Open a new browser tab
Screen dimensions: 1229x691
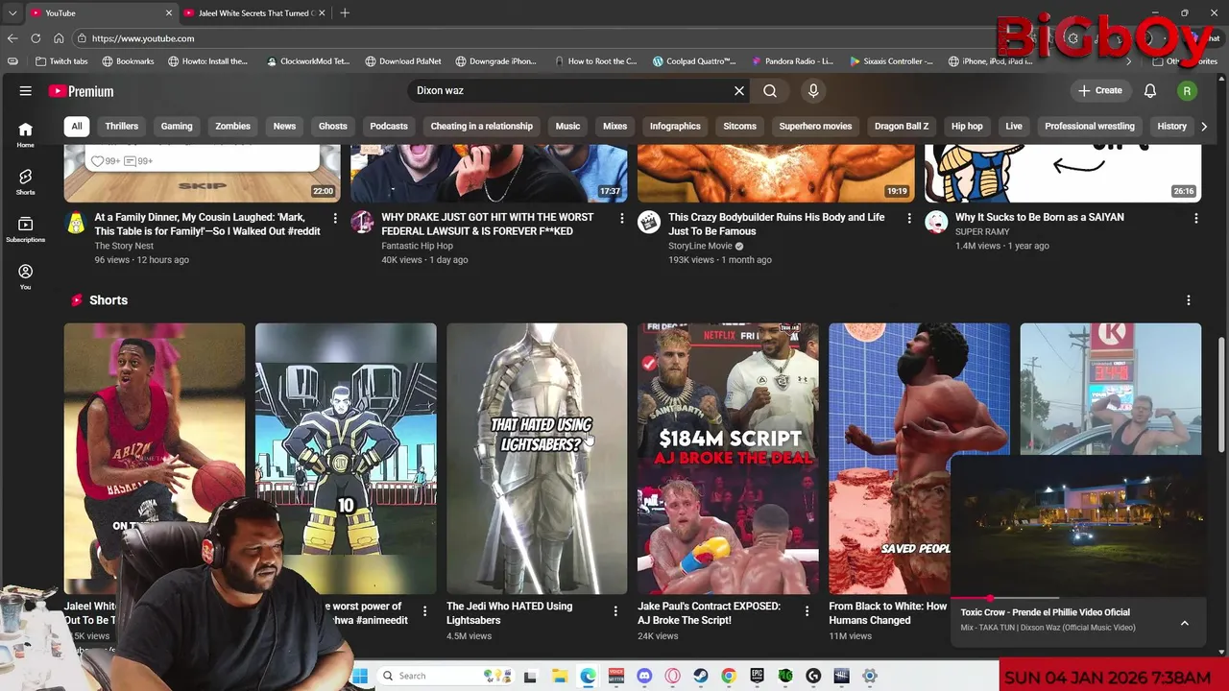345,12
